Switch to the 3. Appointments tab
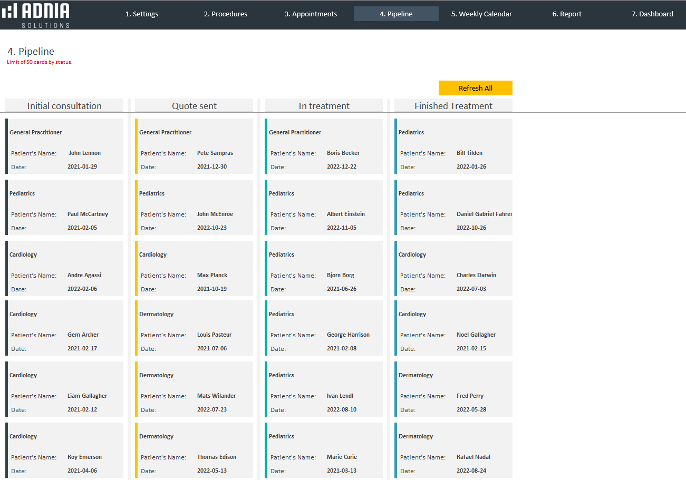The width and height of the screenshot is (686, 480). pyautogui.click(x=311, y=14)
